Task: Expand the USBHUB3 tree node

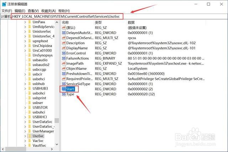Action: (x=25, y=89)
